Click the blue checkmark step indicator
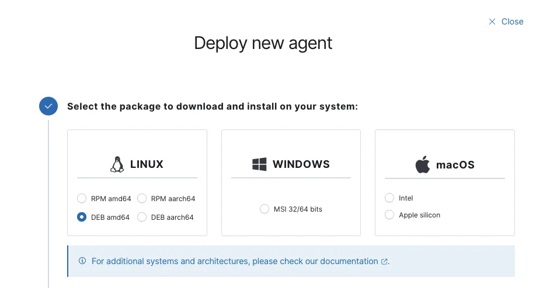 click(x=48, y=106)
